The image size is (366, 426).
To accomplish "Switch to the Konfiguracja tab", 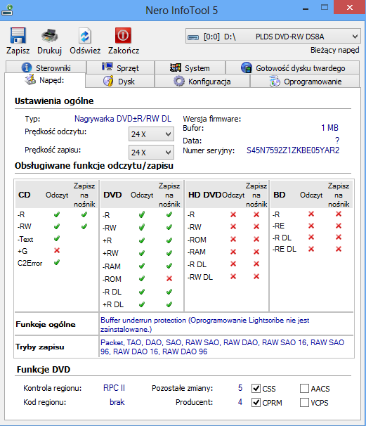I will (x=202, y=82).
